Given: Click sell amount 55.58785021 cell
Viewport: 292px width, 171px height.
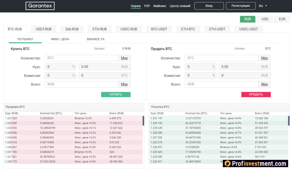Looking at the screenshot, I should (48, 157).
